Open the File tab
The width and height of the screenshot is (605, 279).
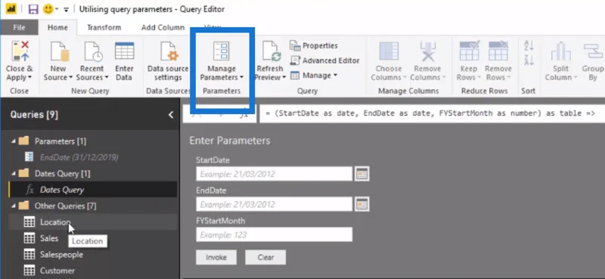pos(20,27)
